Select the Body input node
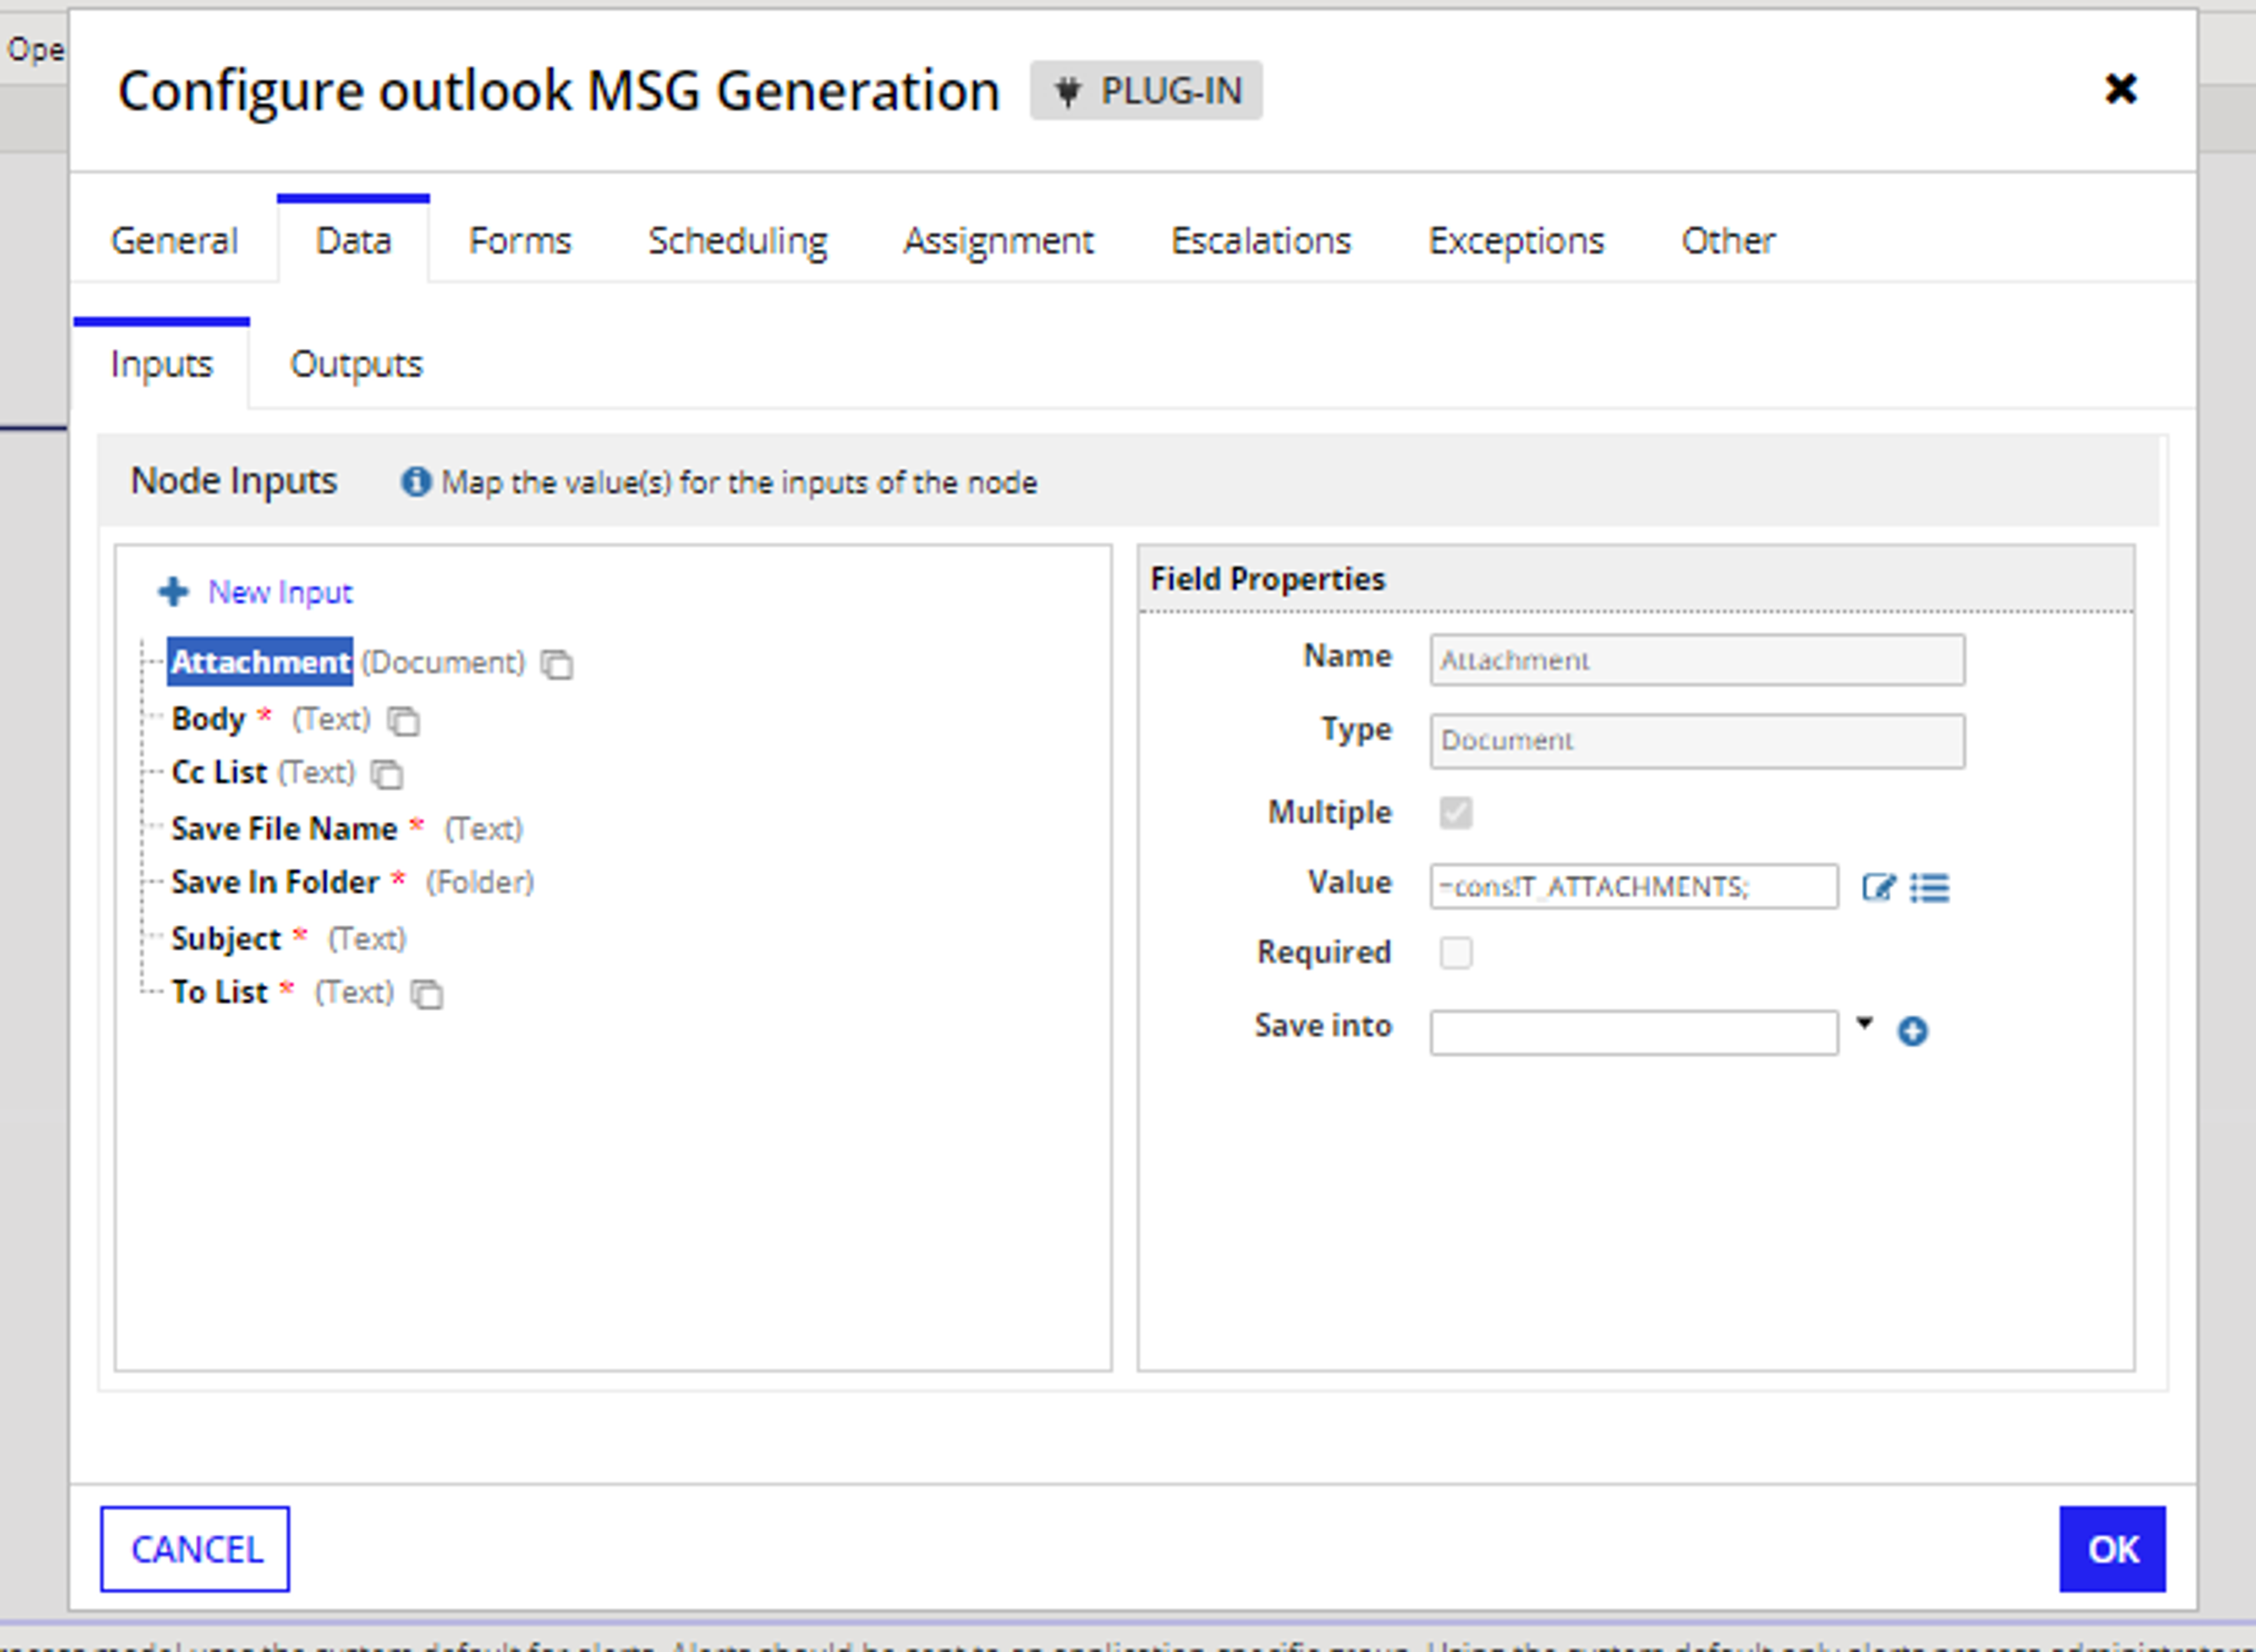 pyautogui.click(x=208, y=719)
